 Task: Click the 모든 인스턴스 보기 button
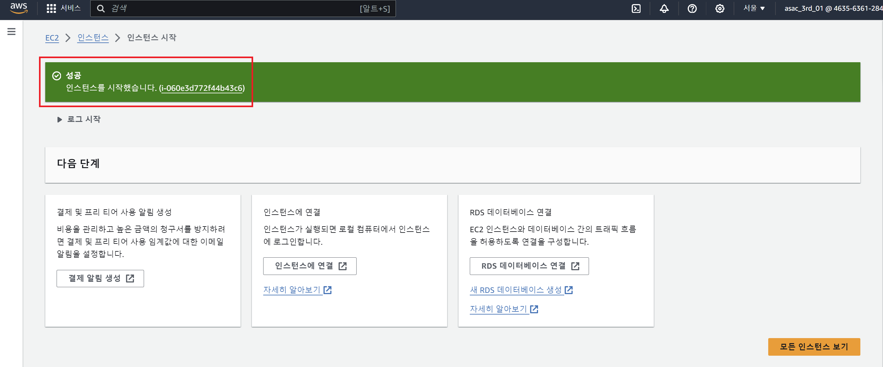(814, 347)
